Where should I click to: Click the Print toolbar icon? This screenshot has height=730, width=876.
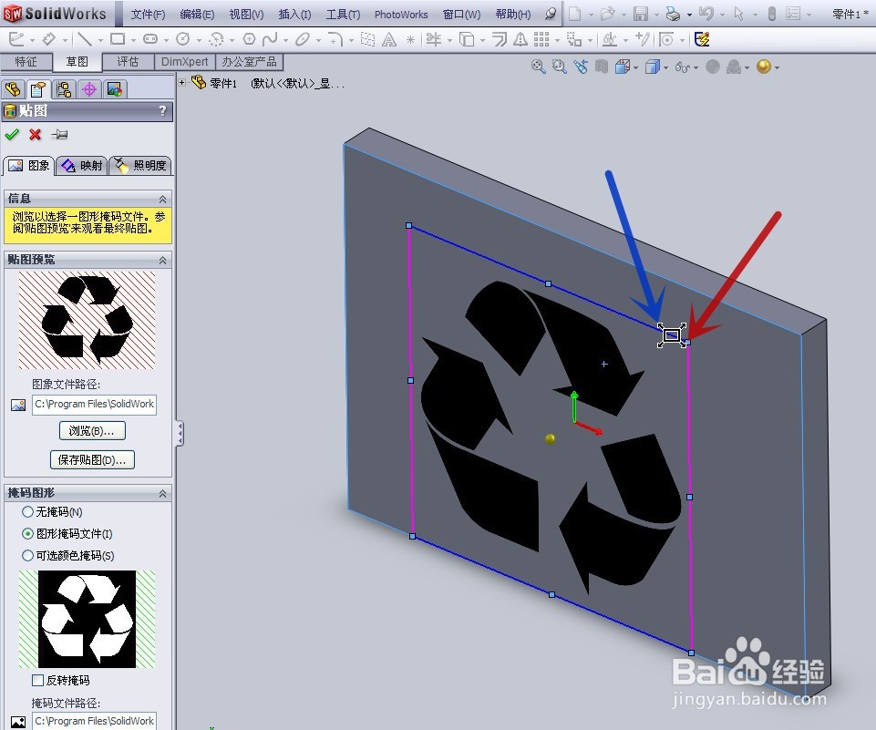pos(673,14)
